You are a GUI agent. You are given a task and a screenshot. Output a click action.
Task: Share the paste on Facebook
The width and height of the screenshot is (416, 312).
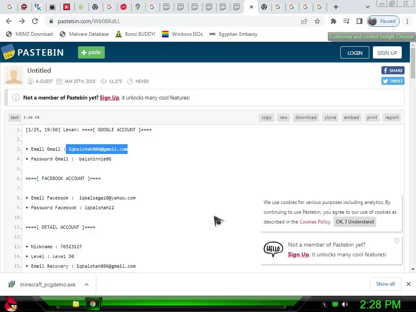(393, 70)
